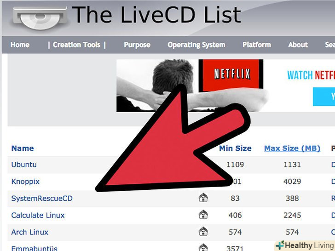The image size is (335, 251).
Task: Open Arch Linux homepage house icon
Action: (x=203, y=231)
